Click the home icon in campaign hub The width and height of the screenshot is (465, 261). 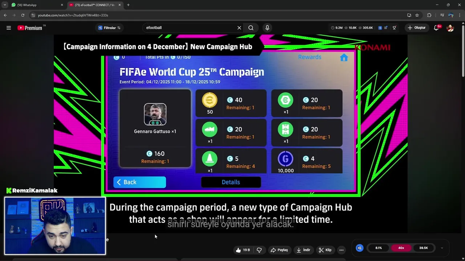coord(344,57)
